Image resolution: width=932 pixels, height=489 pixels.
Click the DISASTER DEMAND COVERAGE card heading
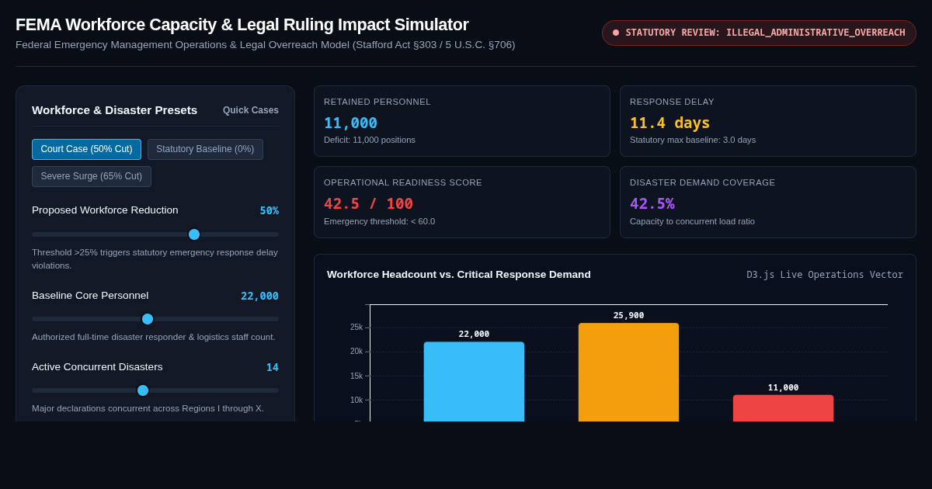tap(702, 182)
